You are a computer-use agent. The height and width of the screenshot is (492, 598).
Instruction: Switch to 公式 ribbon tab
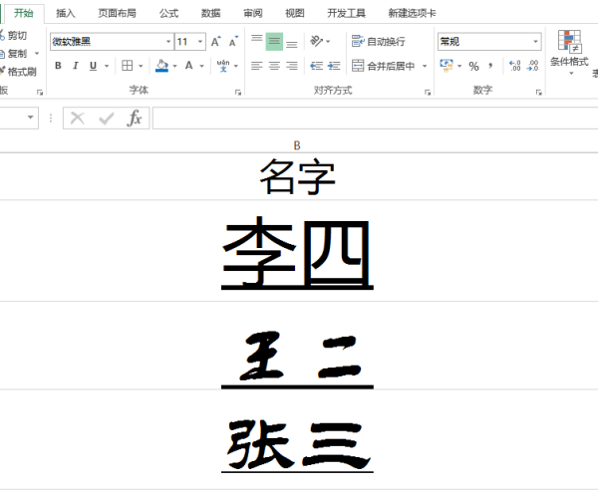click(168, 13)
